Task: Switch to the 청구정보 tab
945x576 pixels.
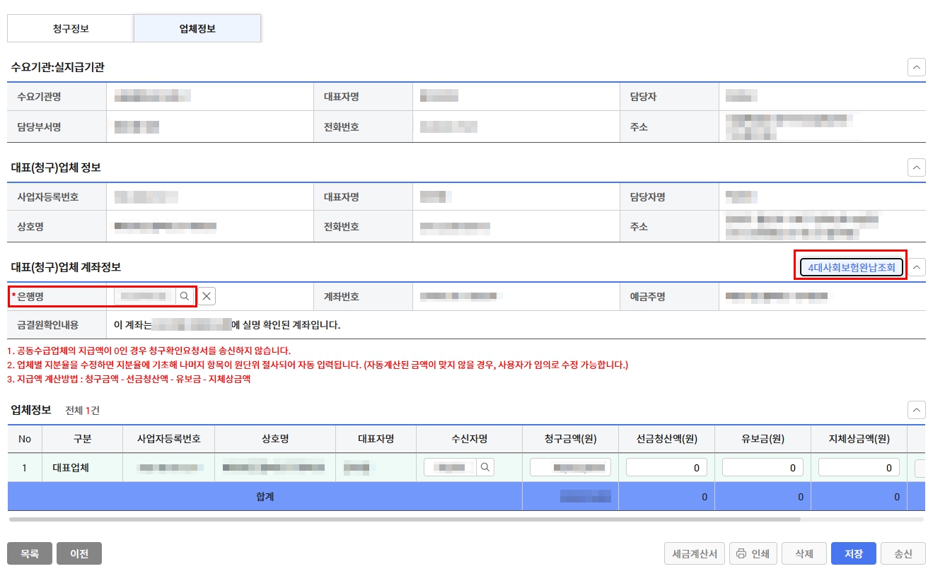Action: tap(70, 28)
